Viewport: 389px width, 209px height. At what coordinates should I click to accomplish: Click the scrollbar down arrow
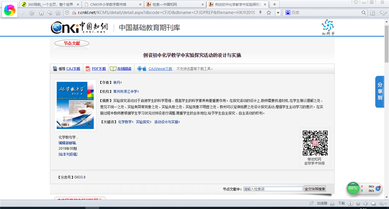tap(386, 197)
